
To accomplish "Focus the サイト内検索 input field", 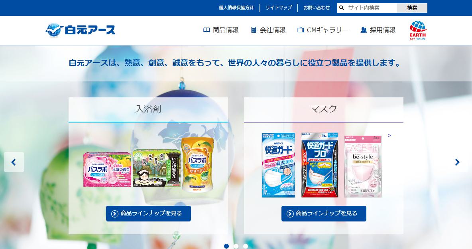I will pos(371,8).
